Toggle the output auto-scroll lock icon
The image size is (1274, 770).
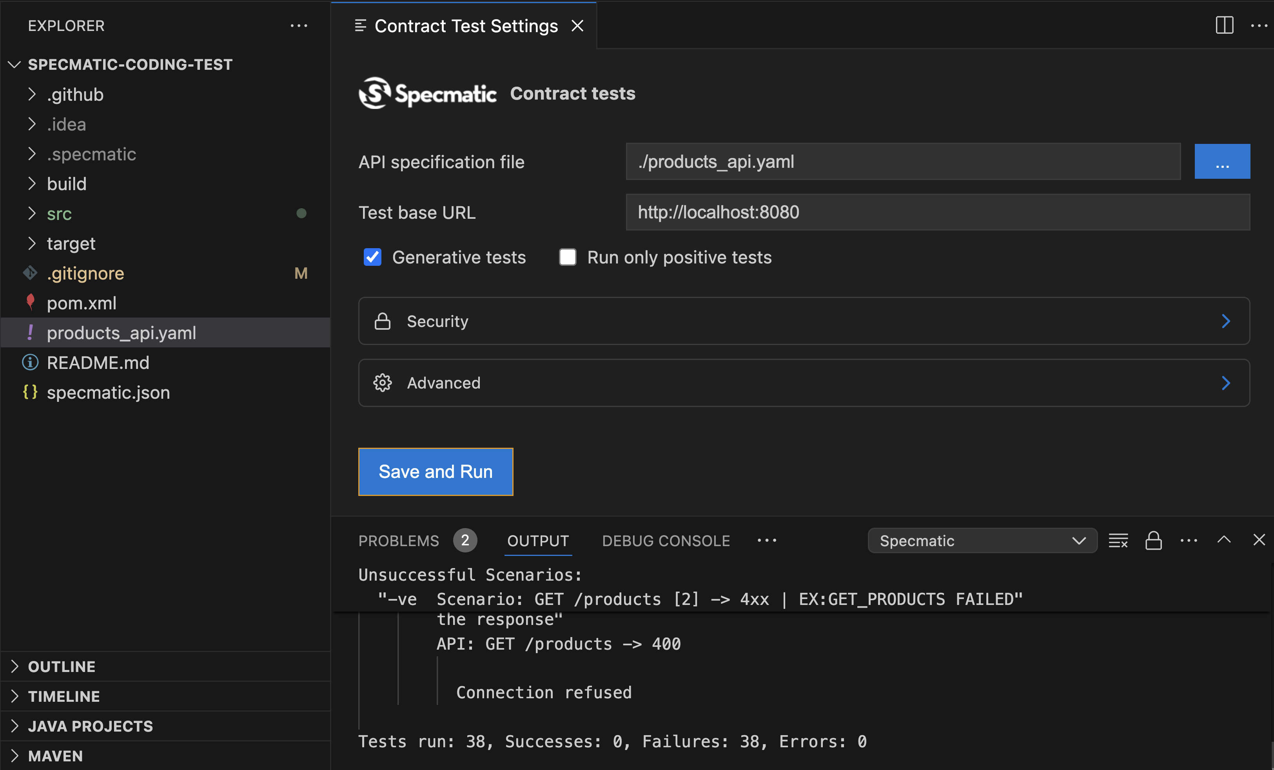(1153, 540)
